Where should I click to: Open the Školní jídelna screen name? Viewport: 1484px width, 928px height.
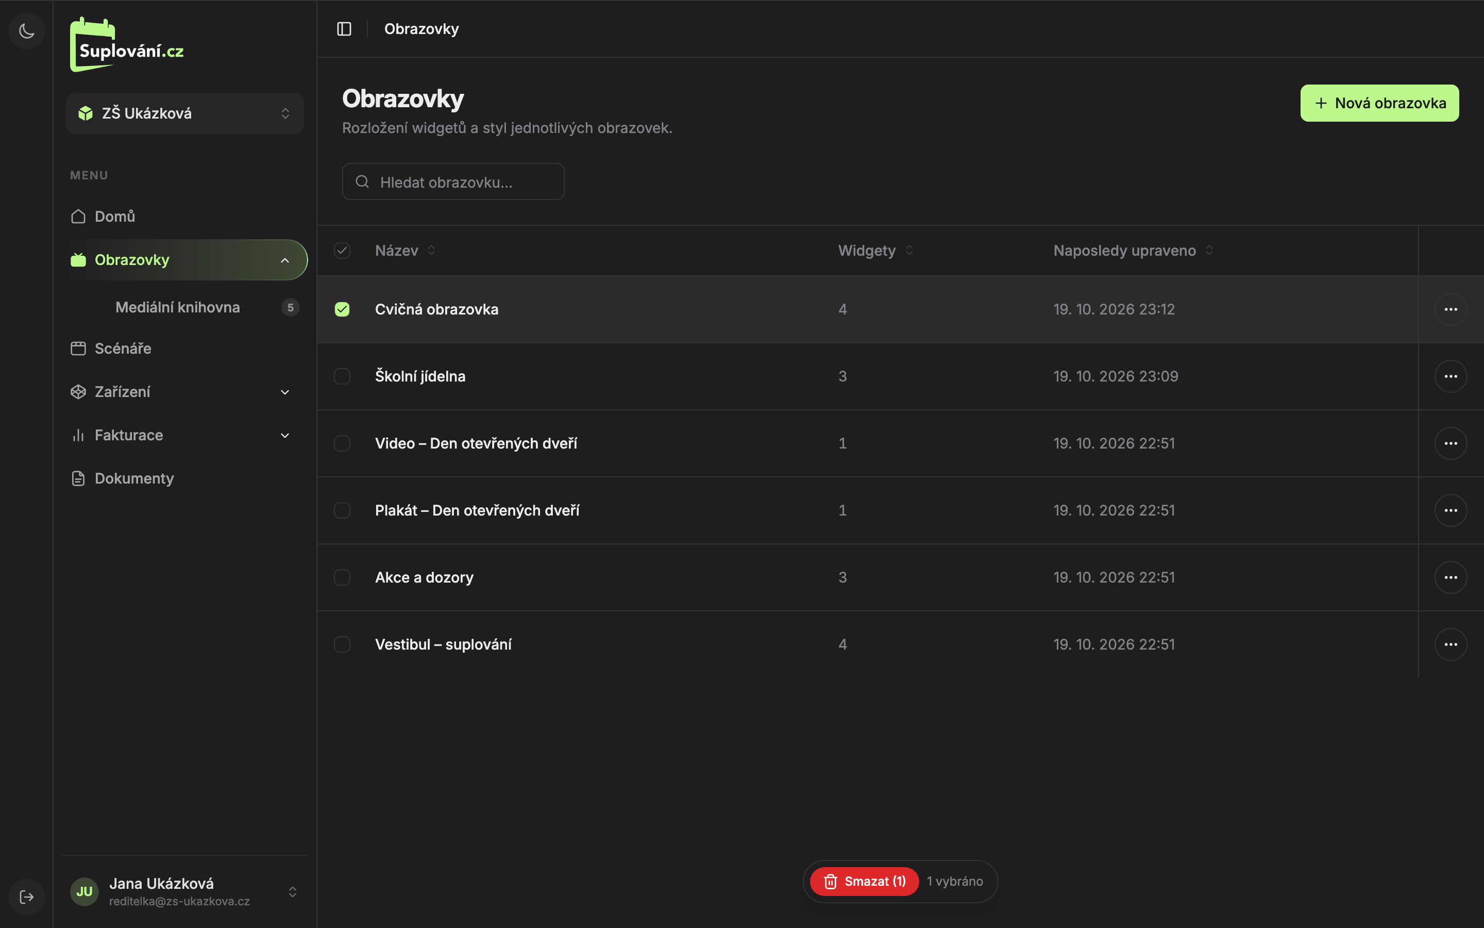pos(420,376)
